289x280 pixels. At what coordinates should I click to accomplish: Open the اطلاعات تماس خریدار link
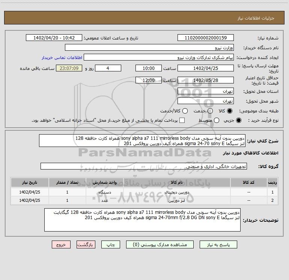62,58
